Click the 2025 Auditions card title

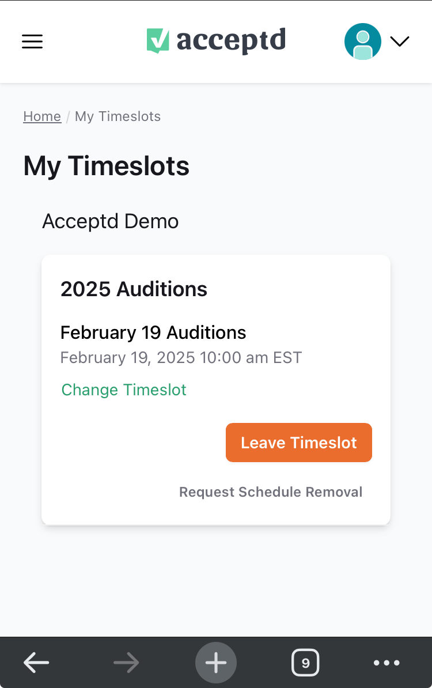134,289
